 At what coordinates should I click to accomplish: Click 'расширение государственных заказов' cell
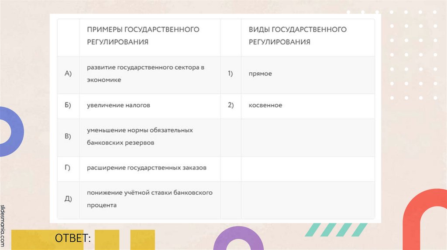click(147, 168)
